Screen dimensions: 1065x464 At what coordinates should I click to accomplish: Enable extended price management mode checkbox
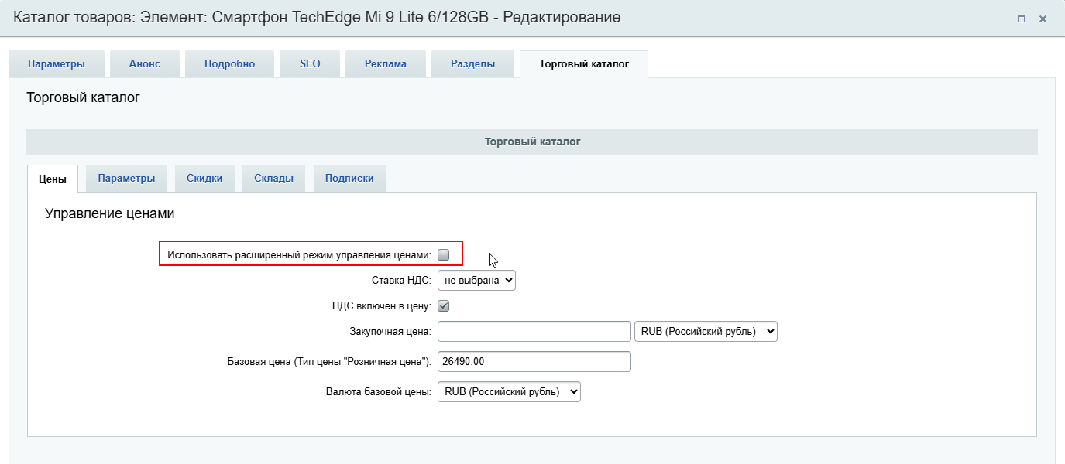coord(444,254)
